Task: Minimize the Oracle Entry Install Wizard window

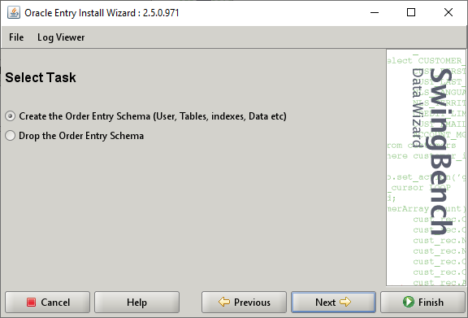Action: pyautogui.click(x=375, y=12)
